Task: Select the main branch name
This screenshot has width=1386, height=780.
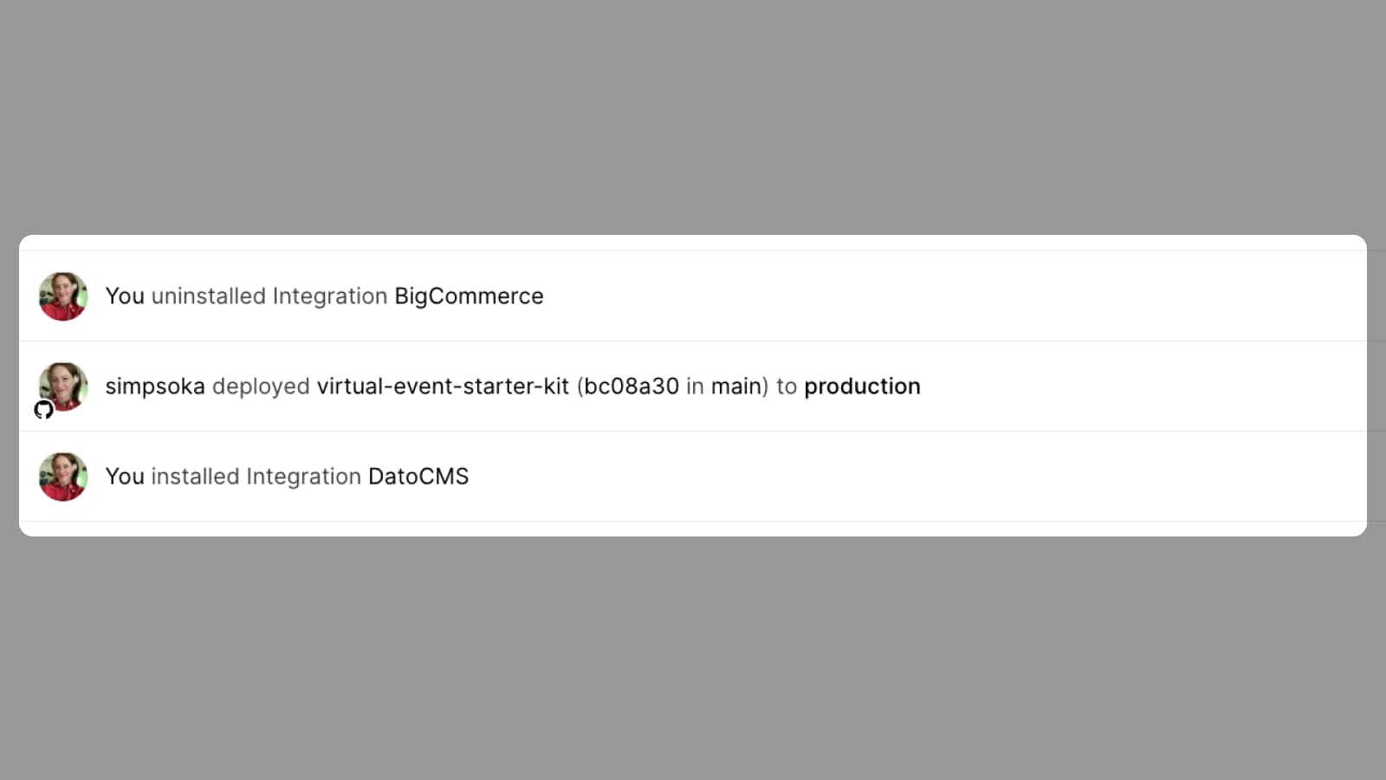Action: tap(736, 387)
